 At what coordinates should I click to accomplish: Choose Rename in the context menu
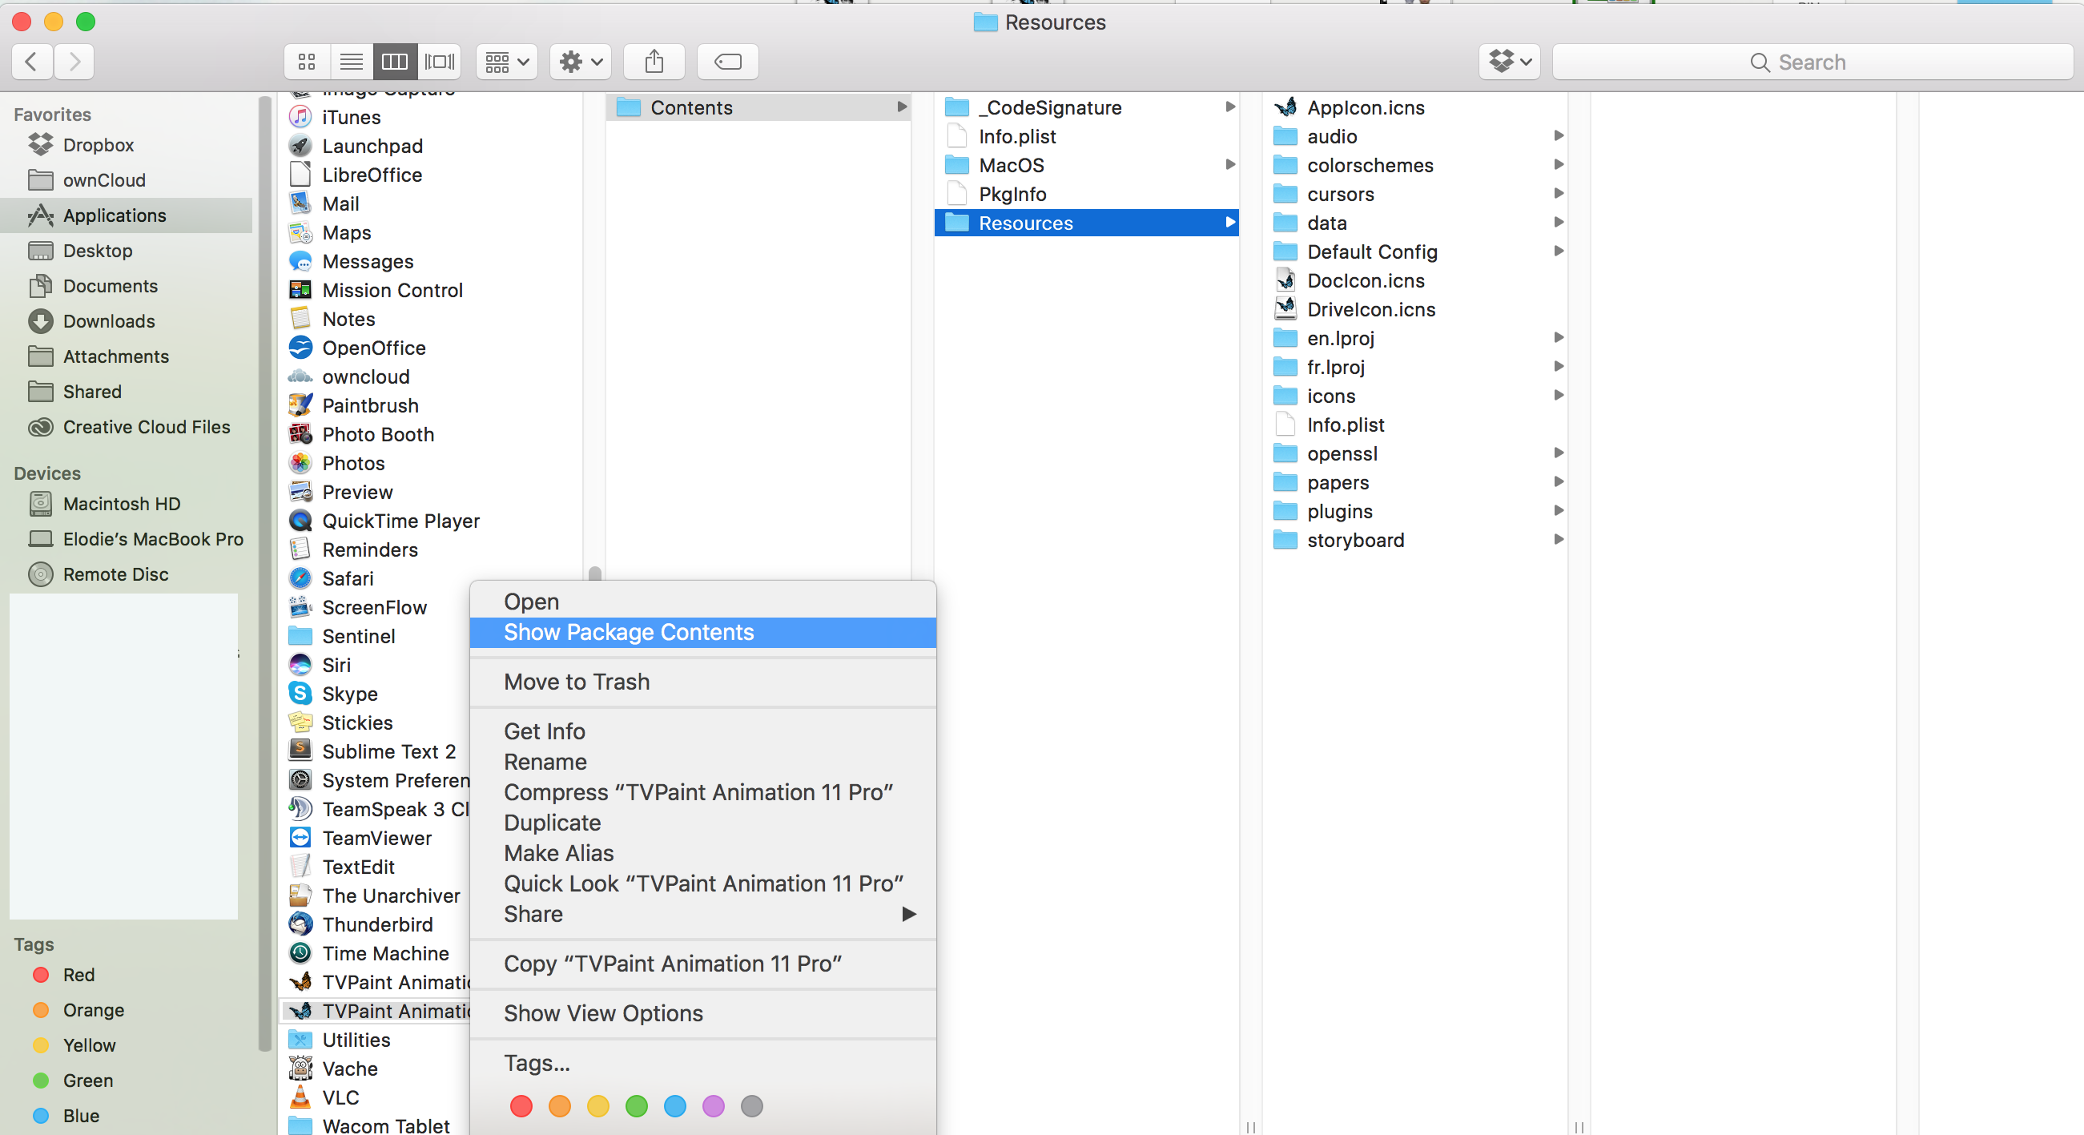[x=703, y=762]
